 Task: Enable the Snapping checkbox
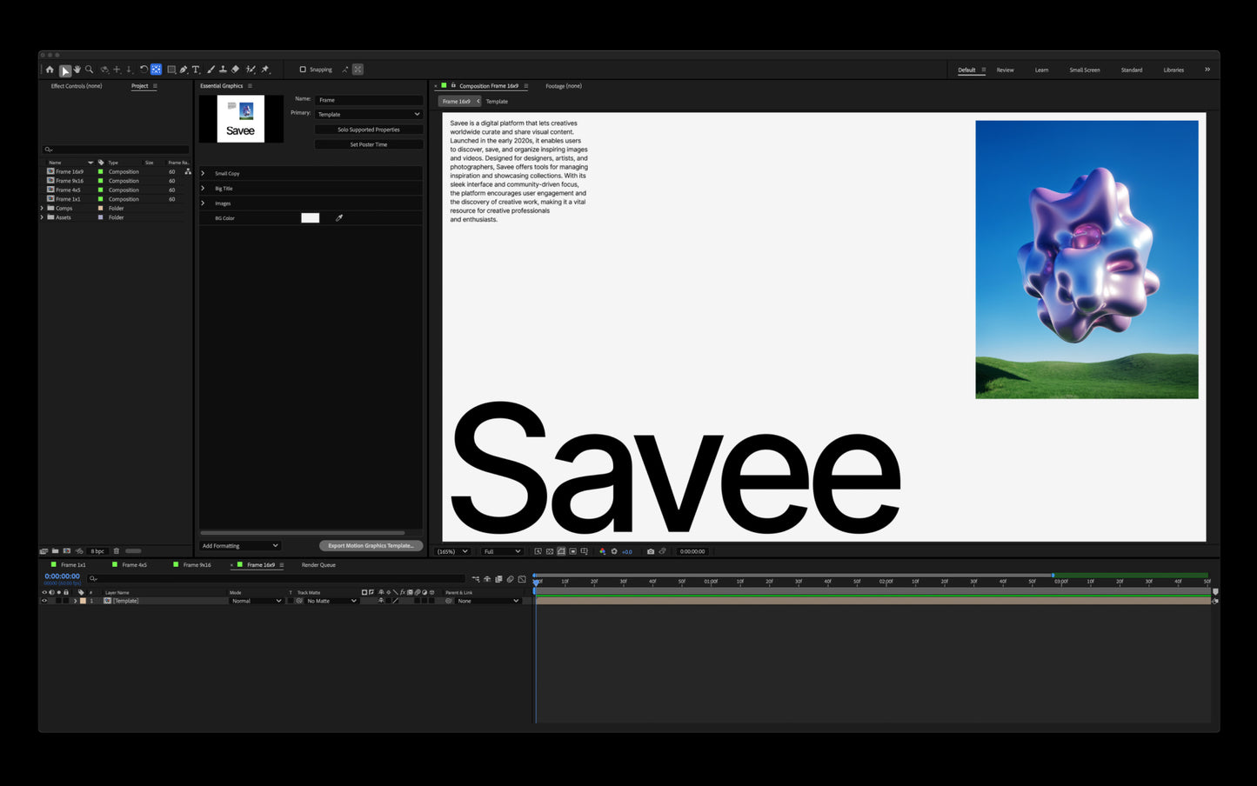click(303, 70)
